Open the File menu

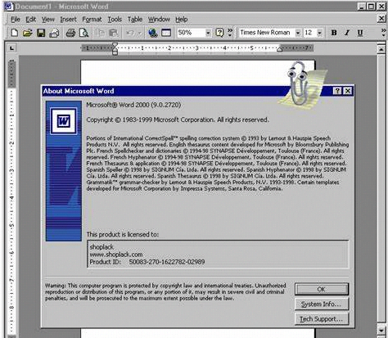[x=16, y=20]
